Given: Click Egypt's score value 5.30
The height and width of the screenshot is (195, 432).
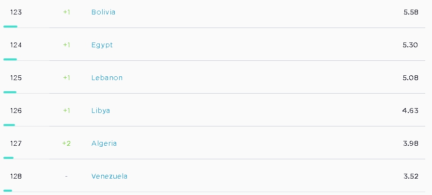Looking at the screenshot, I should (x=411, y=45).
